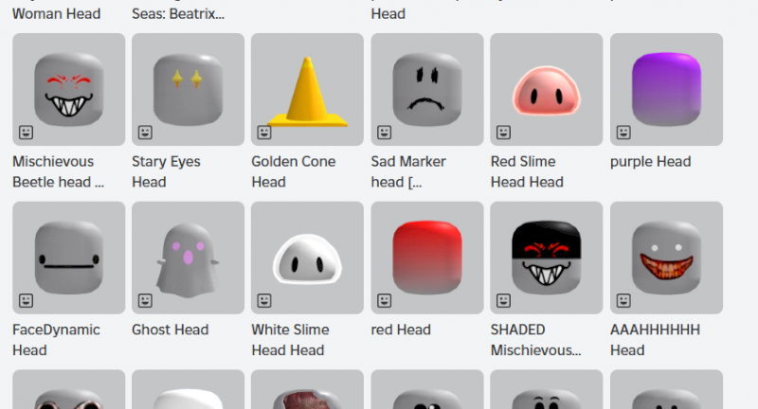Open the Stary Eyes Head title link
758x409 pixels.
click(x=167, y=171)
